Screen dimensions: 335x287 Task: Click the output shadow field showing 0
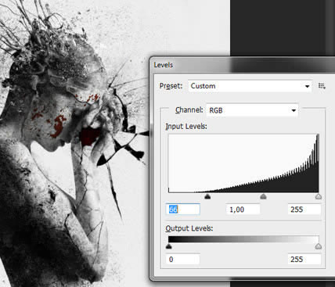182,259
